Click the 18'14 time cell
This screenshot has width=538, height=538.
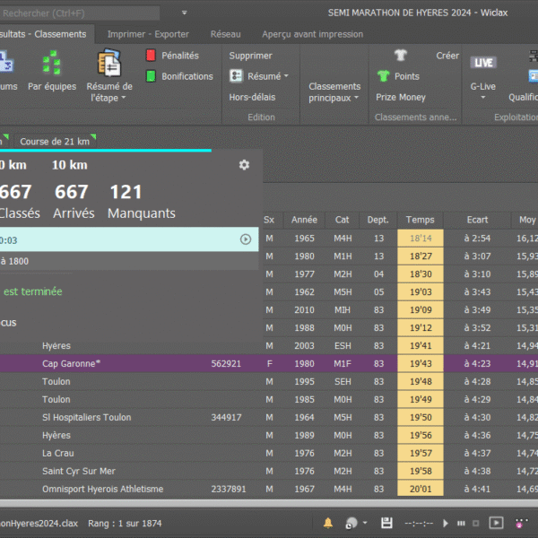pos(421,239)
